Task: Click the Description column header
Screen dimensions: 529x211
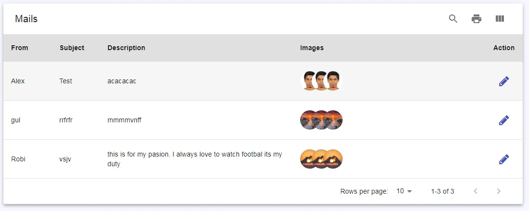Action: click(x=126, y=48)
